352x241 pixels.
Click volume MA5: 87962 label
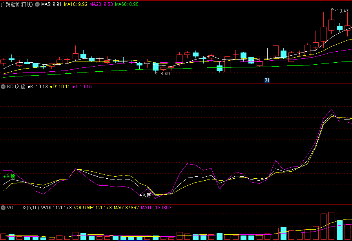[126, 208]
